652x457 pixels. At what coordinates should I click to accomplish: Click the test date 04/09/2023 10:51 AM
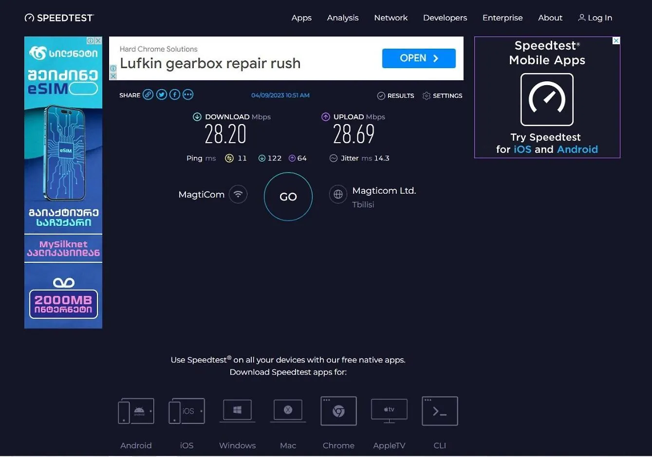(280, 95)
